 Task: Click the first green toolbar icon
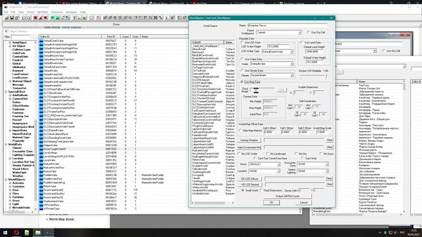pos(52,18)
